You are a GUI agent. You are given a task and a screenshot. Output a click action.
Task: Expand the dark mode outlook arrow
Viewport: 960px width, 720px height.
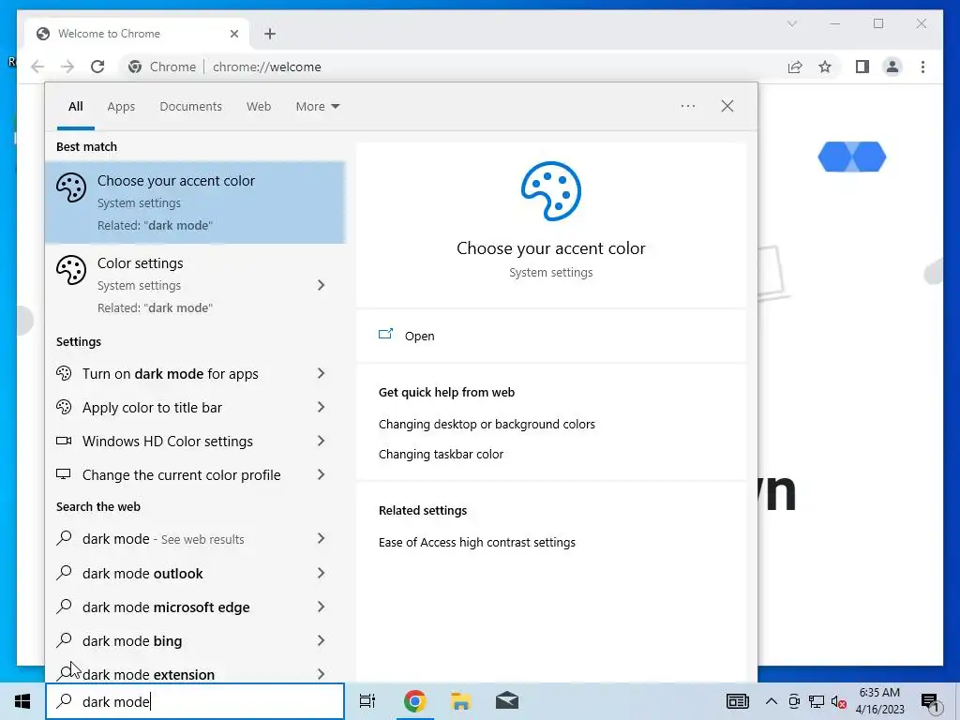click(322, 573)
